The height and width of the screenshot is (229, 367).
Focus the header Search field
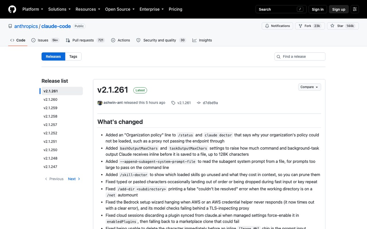point(281,9)
